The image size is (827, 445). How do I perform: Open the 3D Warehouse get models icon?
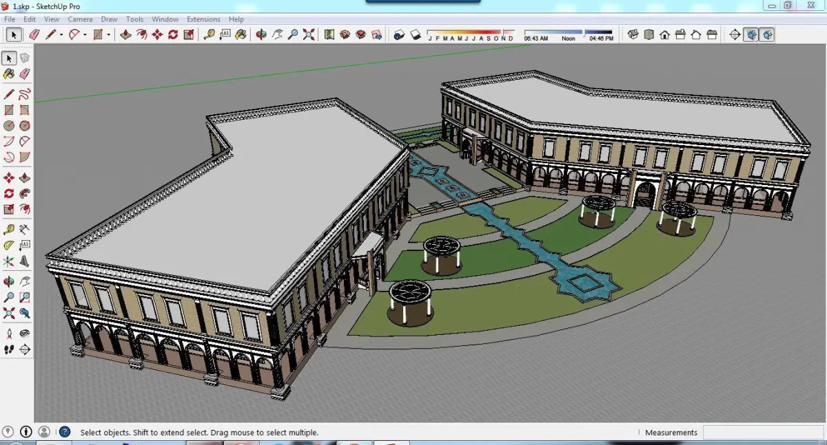345,34
